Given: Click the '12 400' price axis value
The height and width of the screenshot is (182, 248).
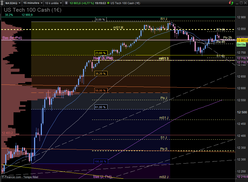Looking at the screenshot, I should (x=241, y=136).
